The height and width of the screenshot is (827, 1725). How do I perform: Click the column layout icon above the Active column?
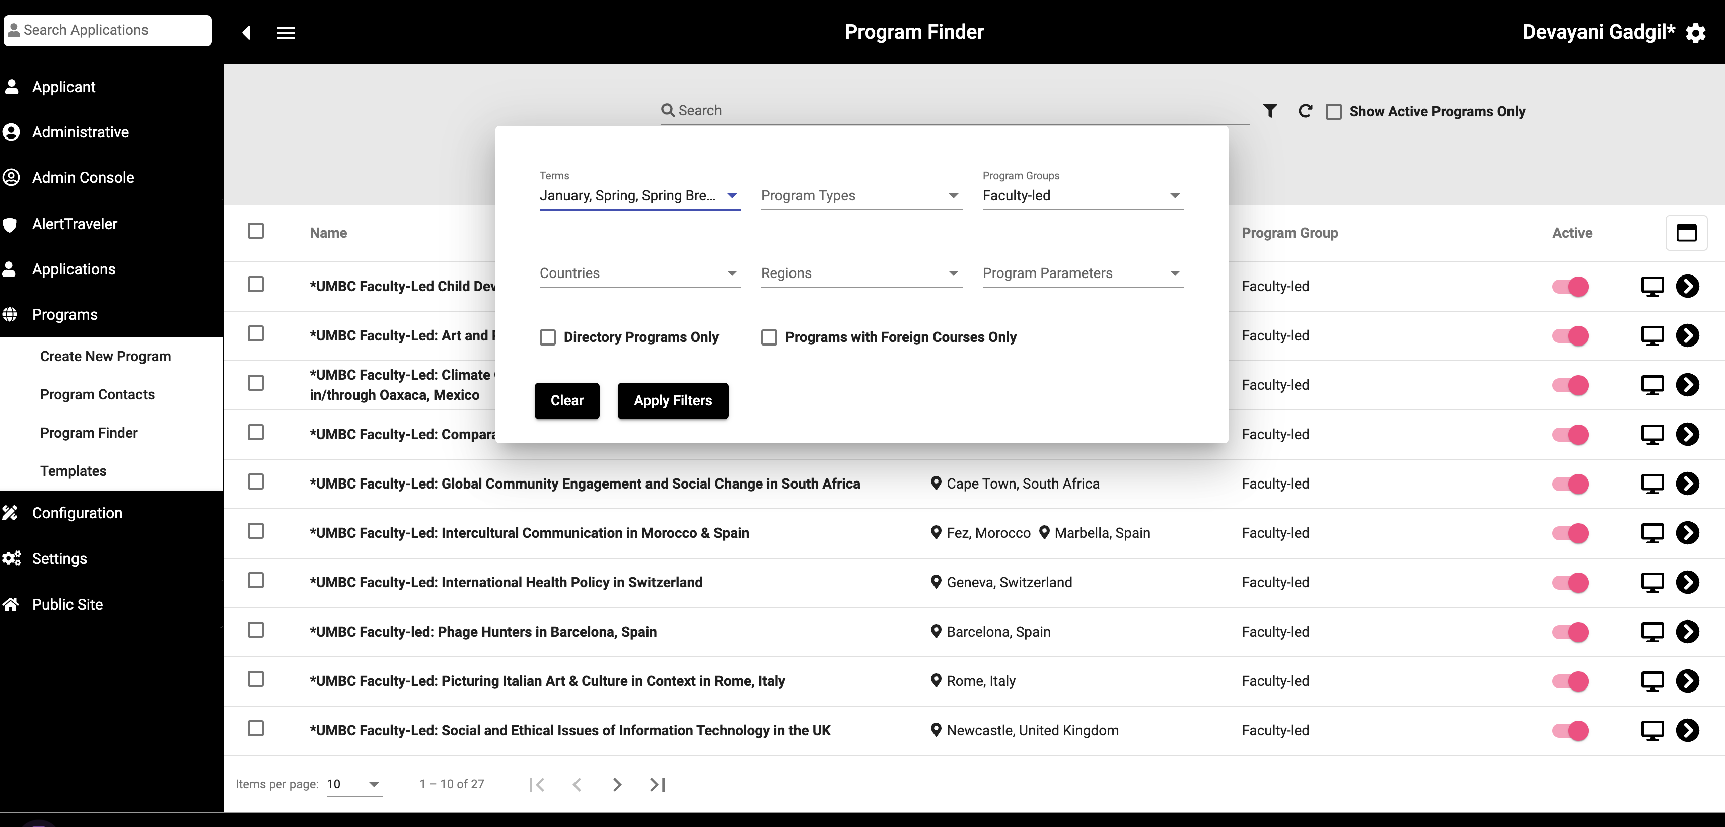(x=1687, y=232)
